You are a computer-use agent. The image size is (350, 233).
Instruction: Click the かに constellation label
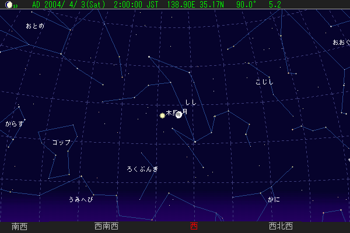pos(274,199)
